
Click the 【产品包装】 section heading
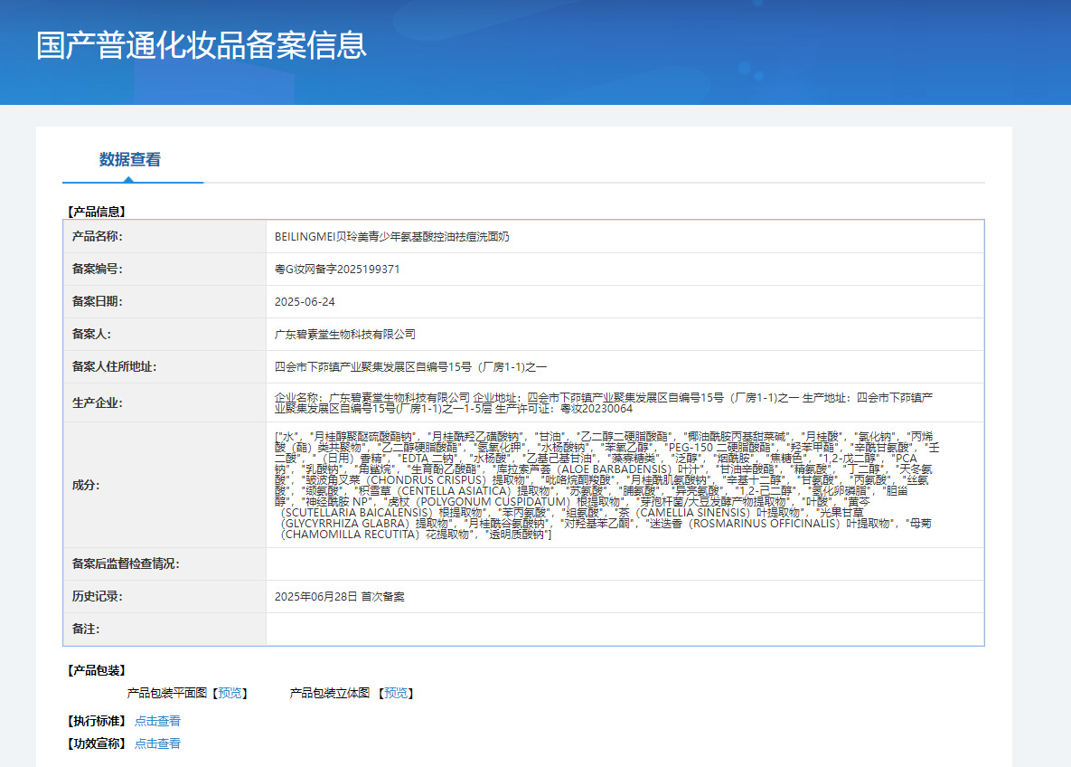[x=97, y=670]
